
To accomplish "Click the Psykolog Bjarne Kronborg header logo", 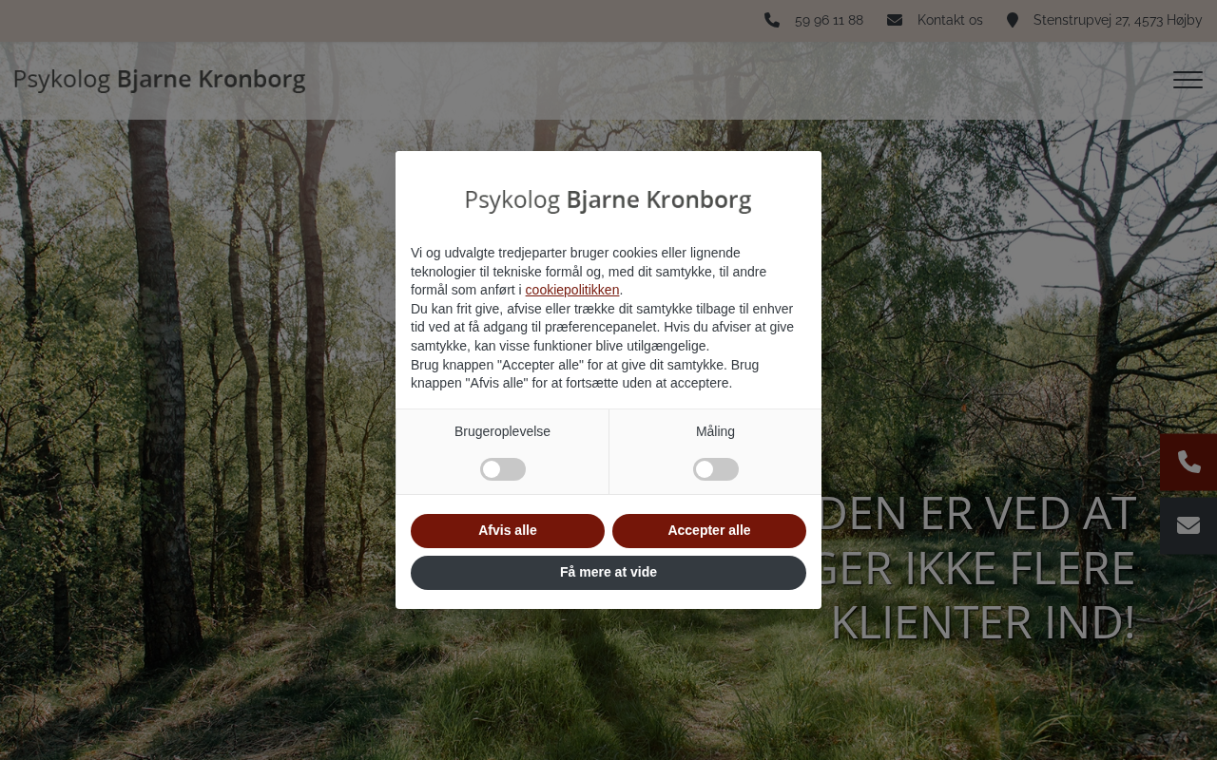I will coord(160,79).
